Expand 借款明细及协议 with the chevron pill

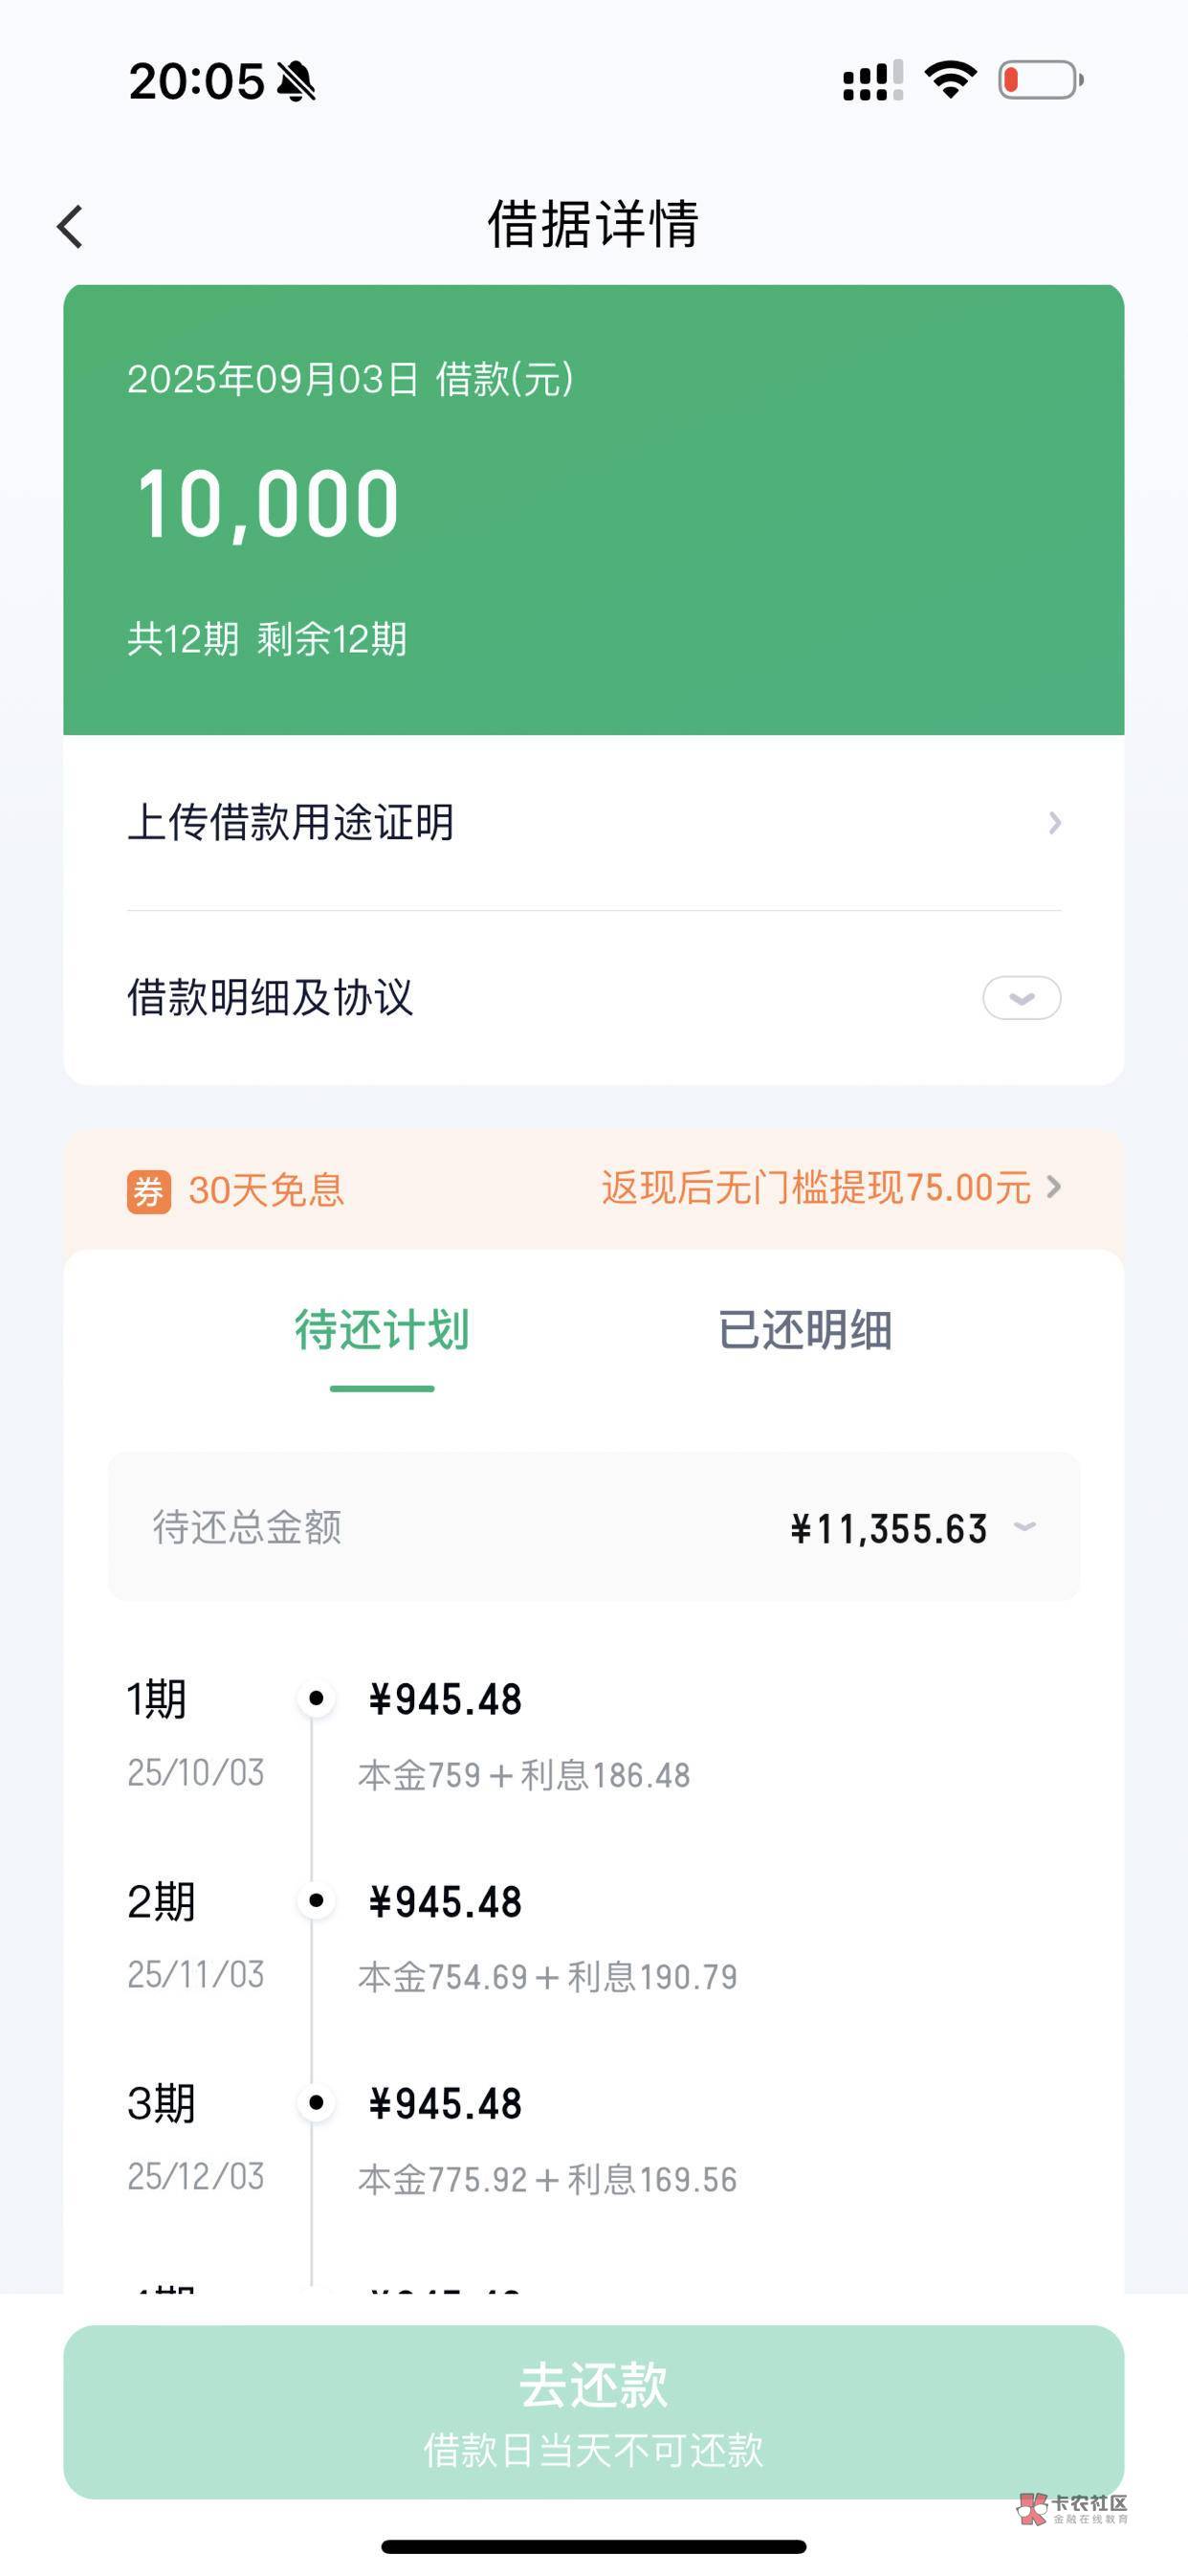tap(1021, 998)
